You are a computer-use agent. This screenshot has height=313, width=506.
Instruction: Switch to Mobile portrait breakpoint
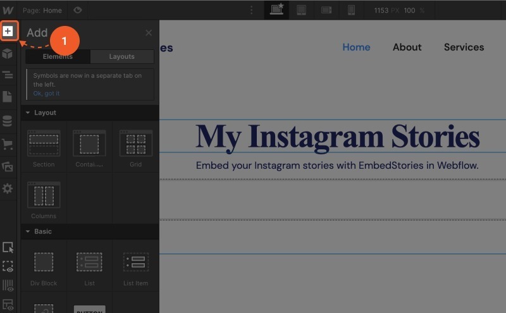point(352,10)
